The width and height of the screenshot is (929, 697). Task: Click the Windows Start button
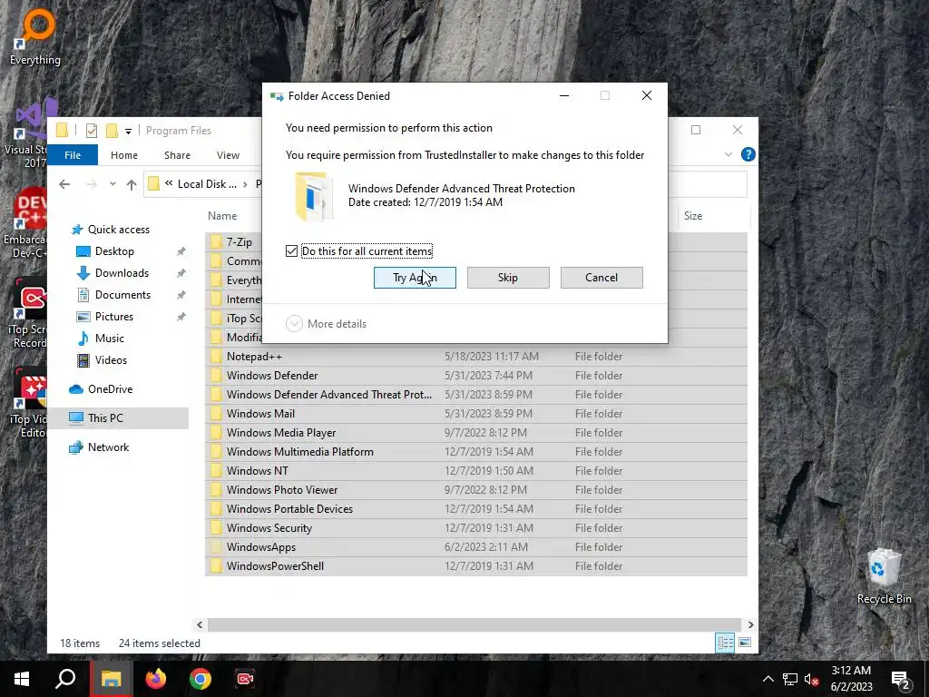point(22,679)
